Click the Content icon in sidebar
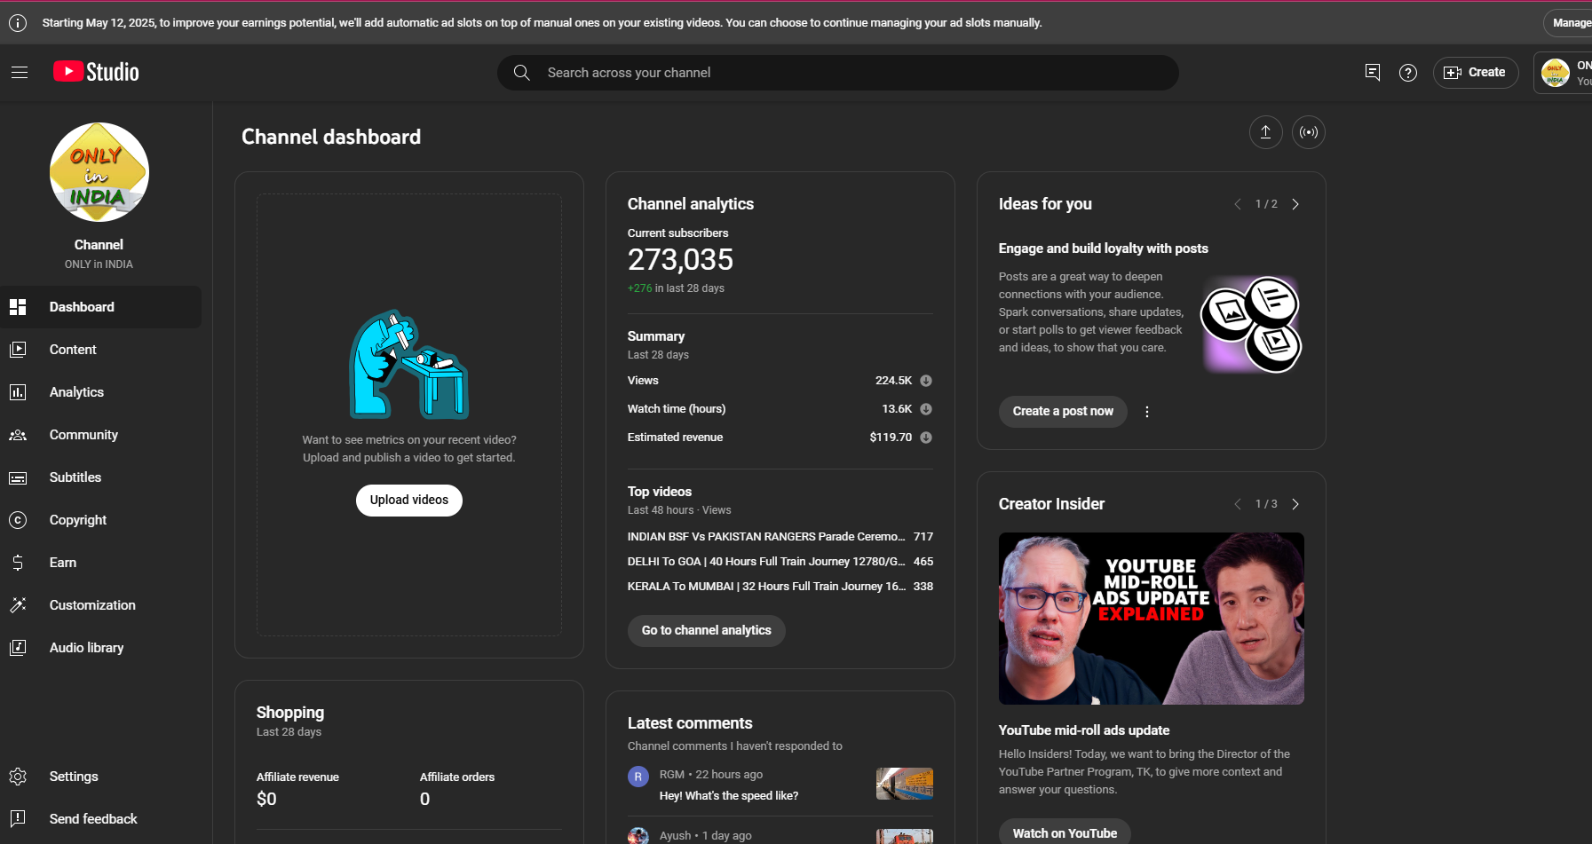This screenshot has width=1592, height=844. point(18,350)
